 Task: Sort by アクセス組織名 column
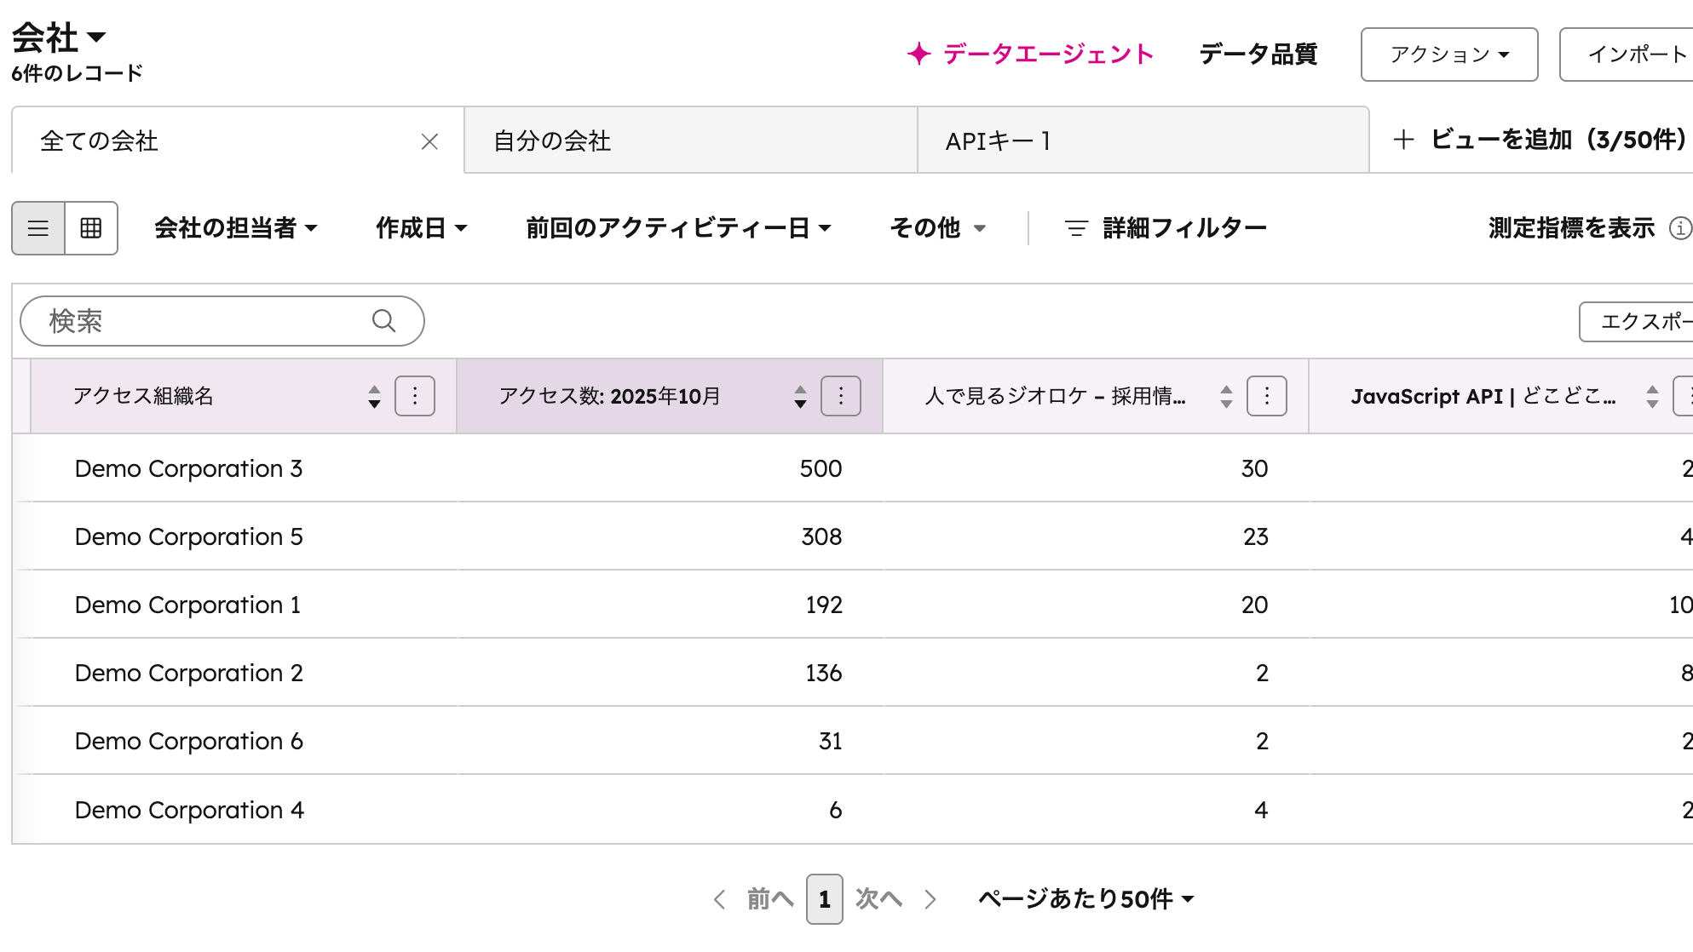pyautogui.click(x=374, y=396)
